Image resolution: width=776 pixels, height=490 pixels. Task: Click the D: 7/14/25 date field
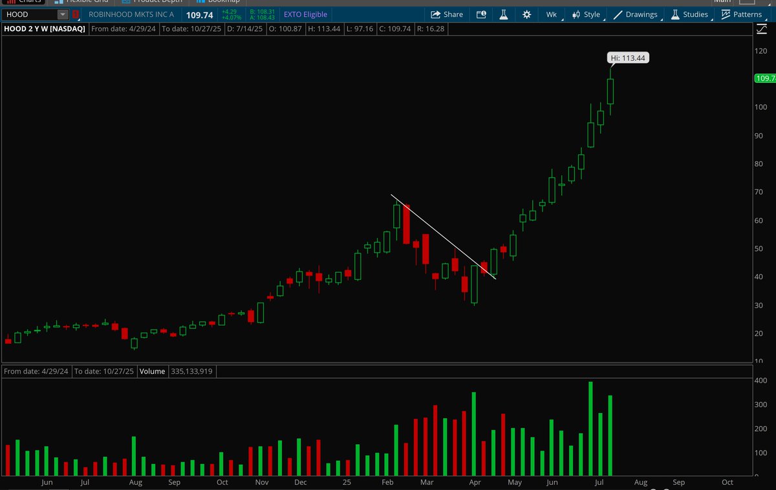246,28
